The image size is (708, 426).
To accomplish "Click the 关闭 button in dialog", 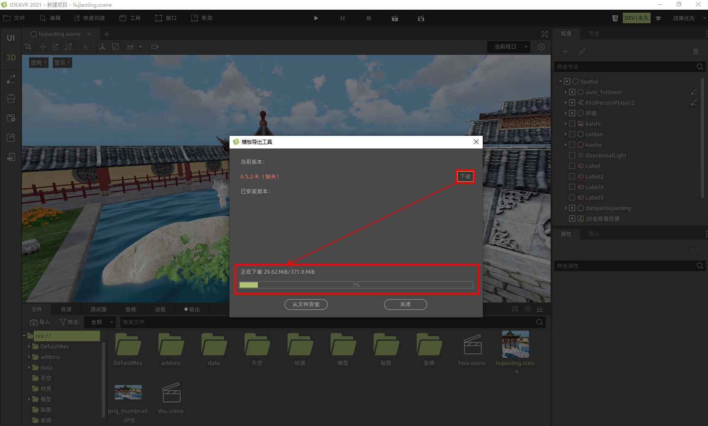I will tap(405, 304).
